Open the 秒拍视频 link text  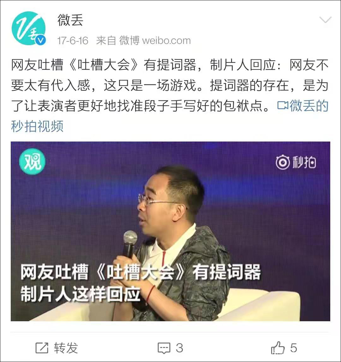point(37,126)
